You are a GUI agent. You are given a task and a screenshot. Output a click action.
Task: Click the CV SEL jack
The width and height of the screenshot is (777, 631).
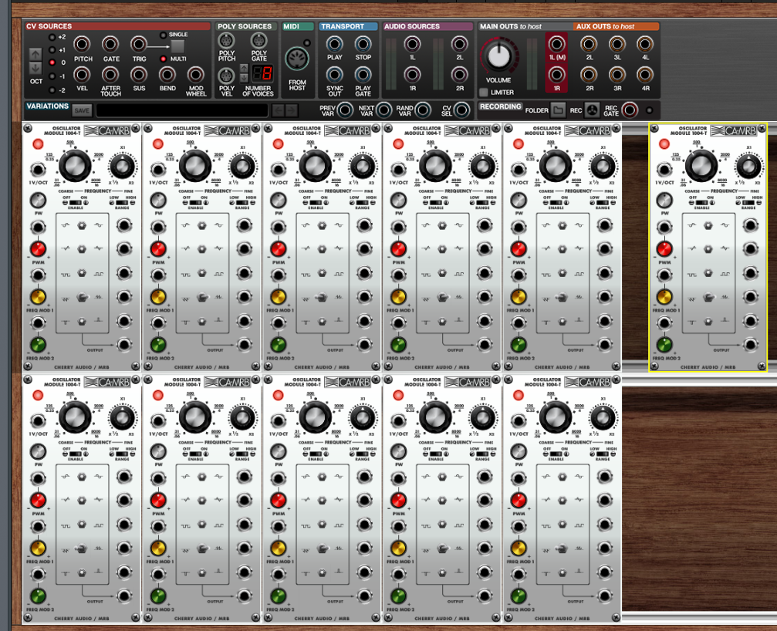(461, 110)
